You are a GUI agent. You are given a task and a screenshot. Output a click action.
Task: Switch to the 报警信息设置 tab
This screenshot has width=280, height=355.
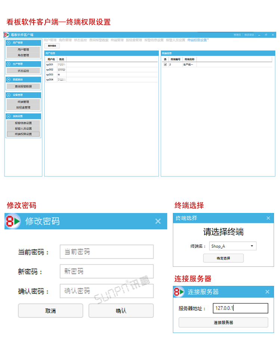pos(154,40)
